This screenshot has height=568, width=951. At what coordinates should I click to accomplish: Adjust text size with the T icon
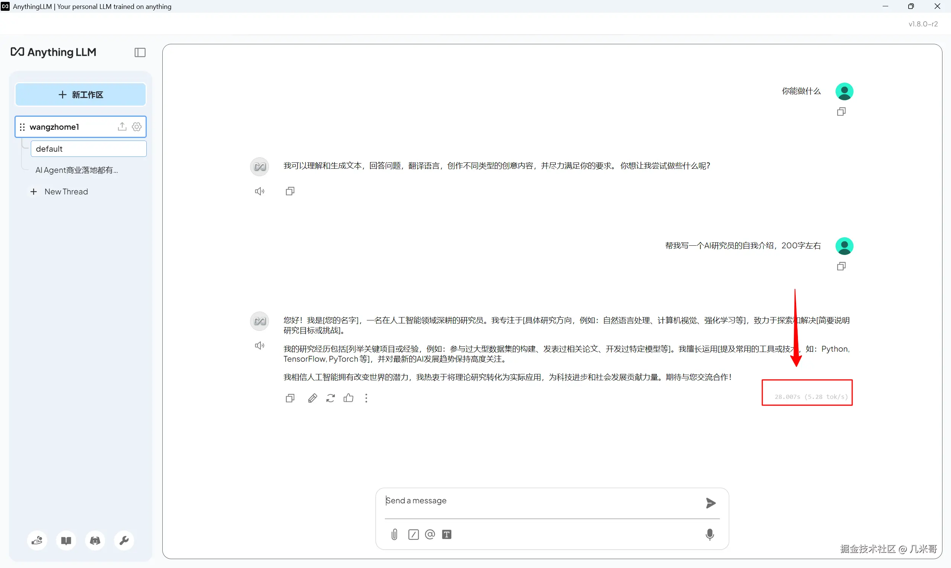(x=447, y=534)
